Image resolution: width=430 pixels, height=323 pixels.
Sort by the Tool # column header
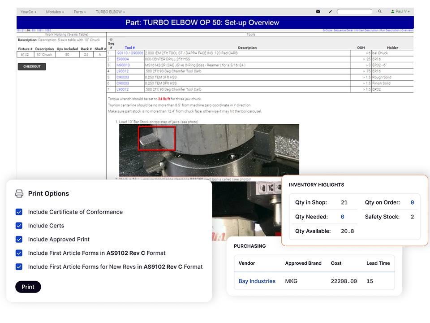[130, 48]
